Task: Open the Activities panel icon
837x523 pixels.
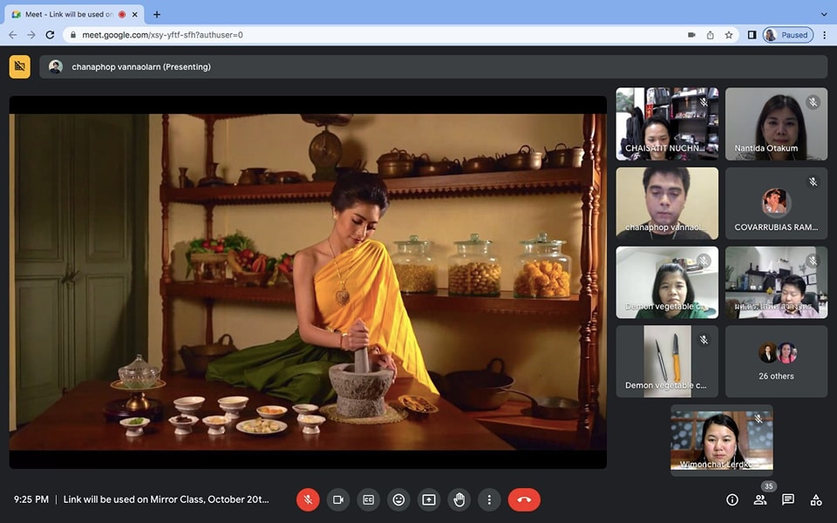Action: pos(816,499)
